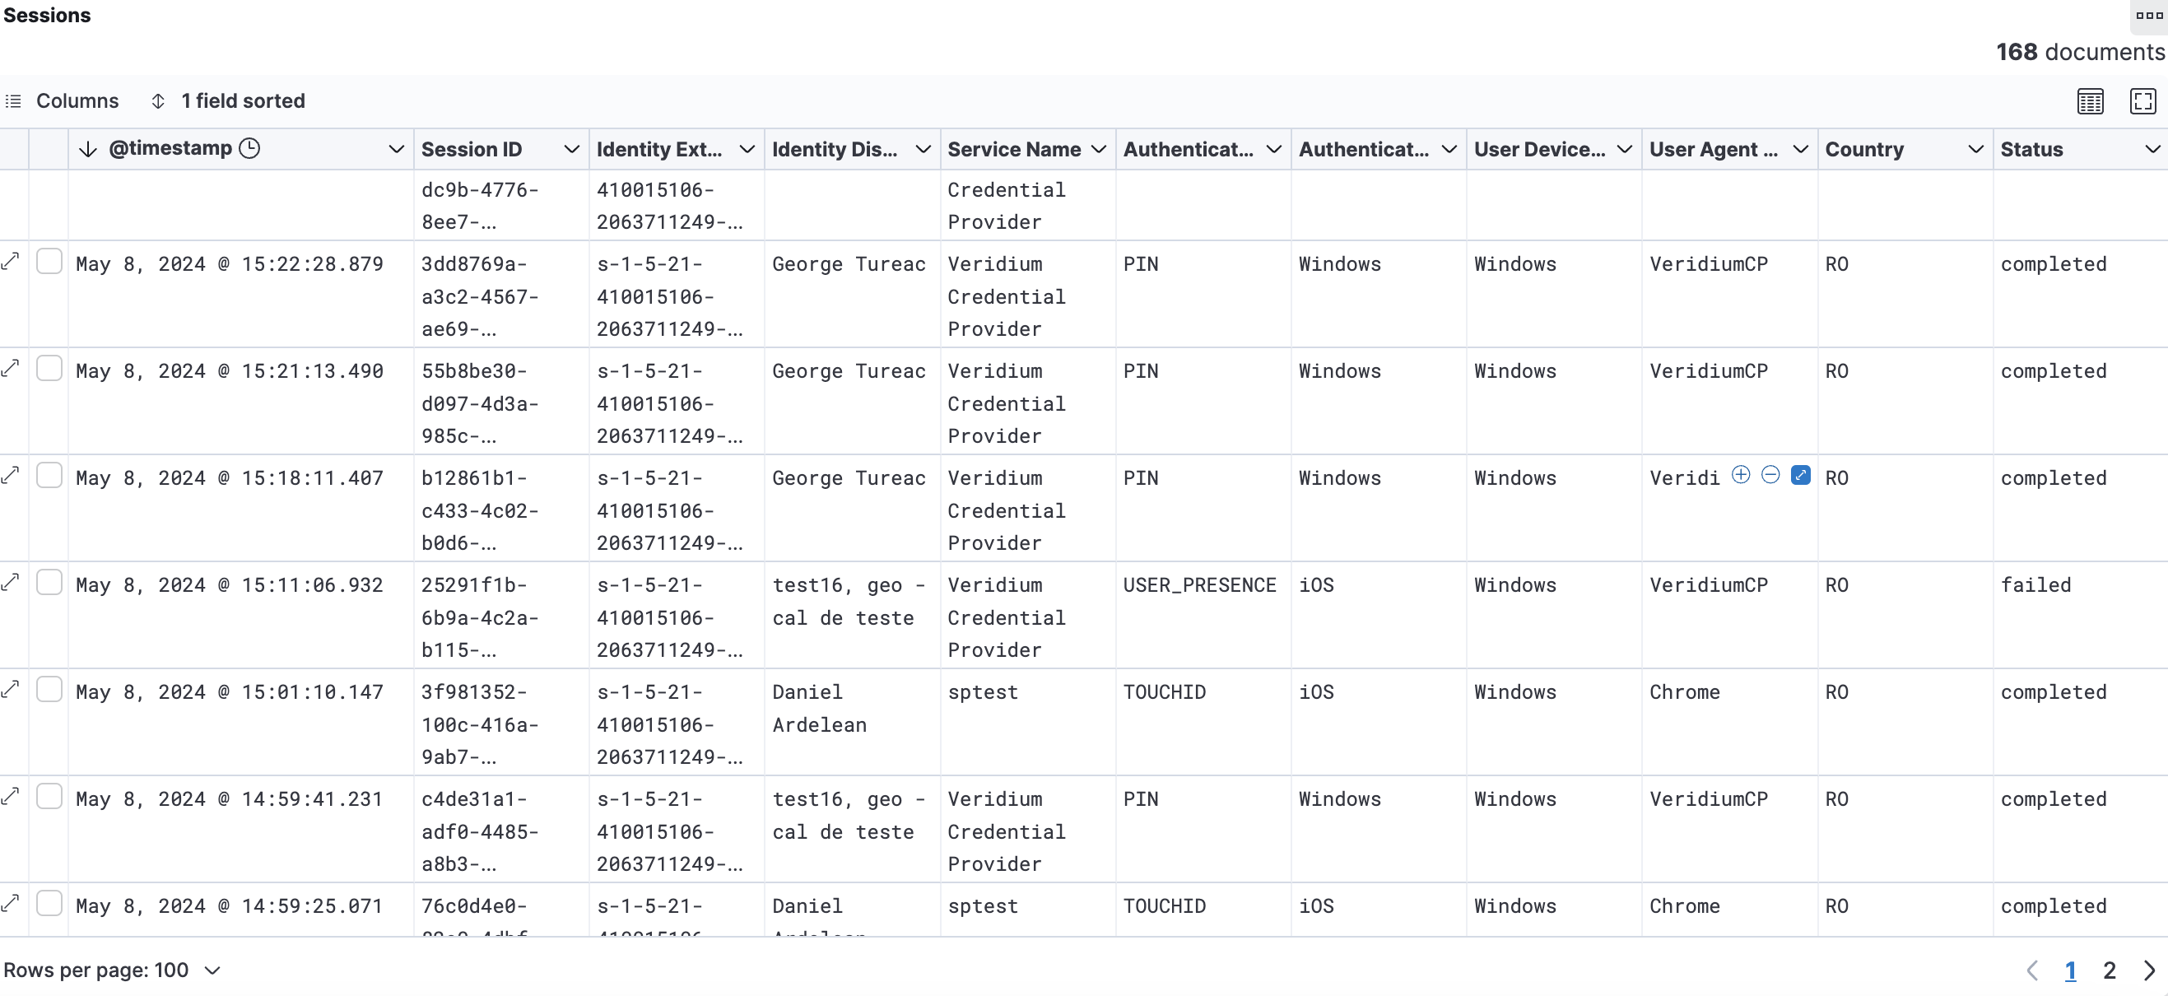Open the 1 field sorted menu

228,101
